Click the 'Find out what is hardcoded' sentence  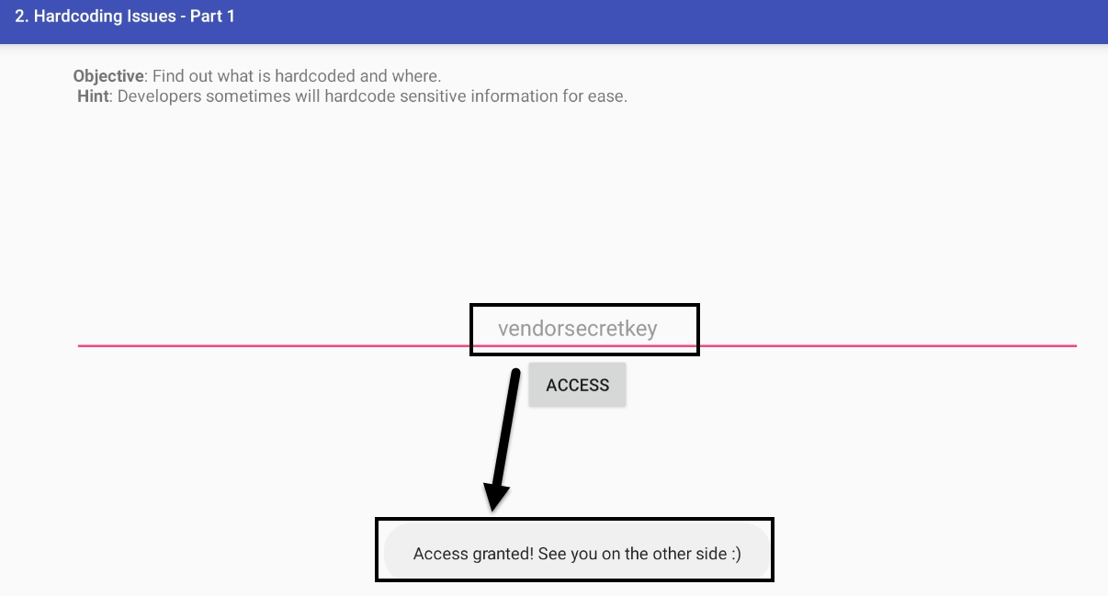click(x=297, y=76)
